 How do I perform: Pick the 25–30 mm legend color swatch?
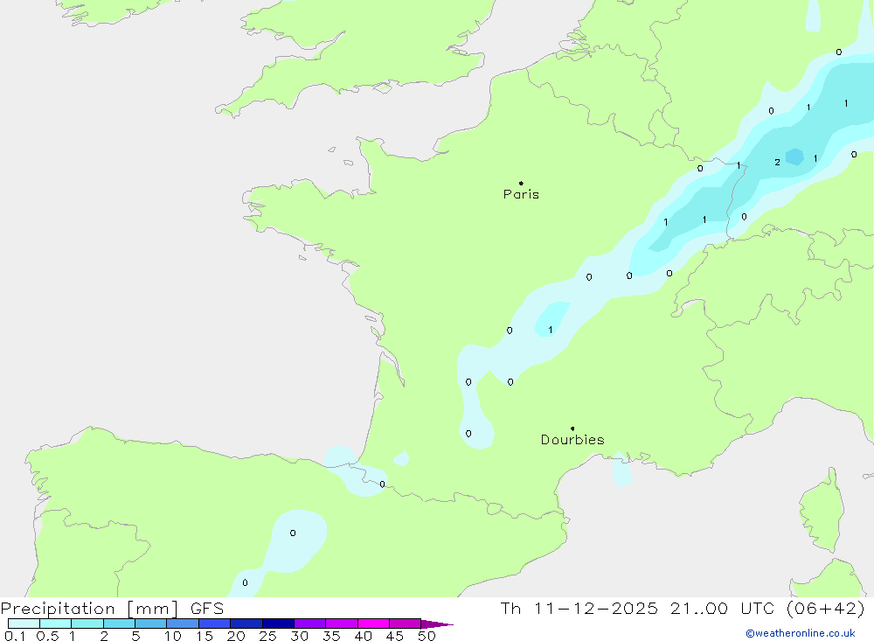pyautogui.click(x=278, y=624)
